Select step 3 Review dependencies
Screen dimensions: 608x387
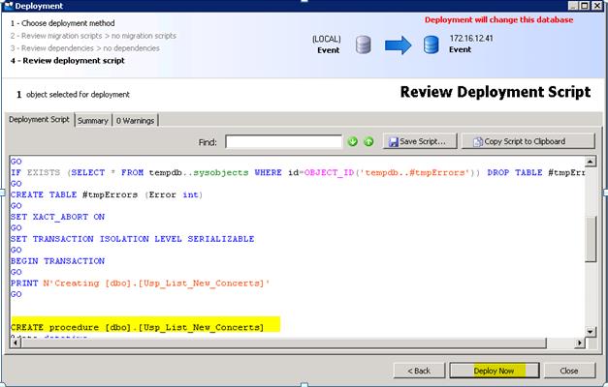point(85,48)
